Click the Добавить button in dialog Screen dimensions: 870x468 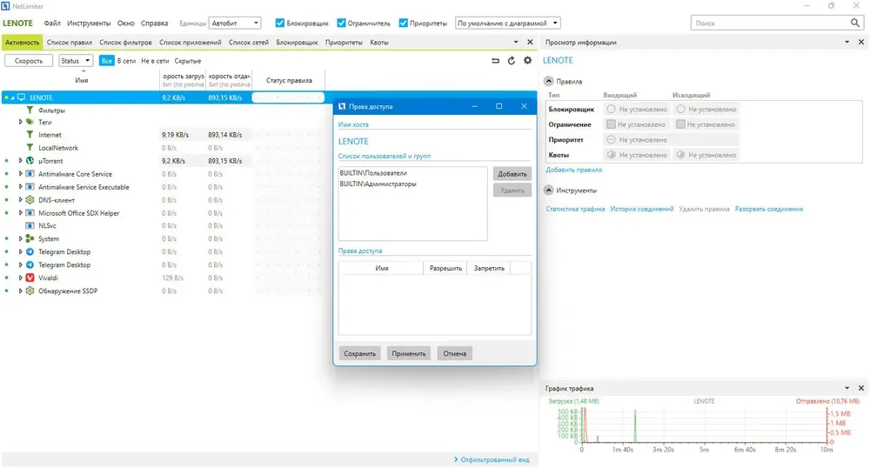pyautogui.click(x=512, y=174)
